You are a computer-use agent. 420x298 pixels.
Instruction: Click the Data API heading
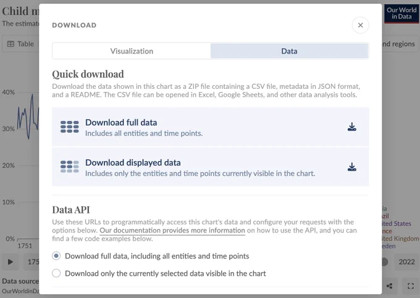71,210
